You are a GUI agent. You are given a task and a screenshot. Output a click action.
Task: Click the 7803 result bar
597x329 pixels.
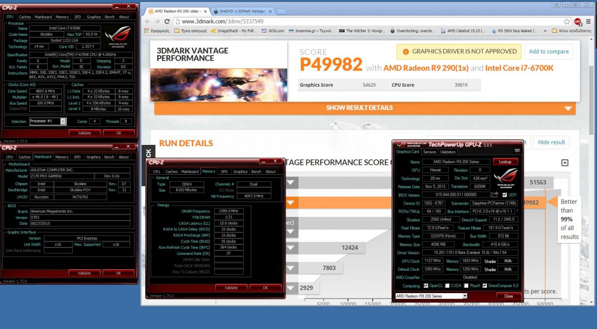click(313, 268)
